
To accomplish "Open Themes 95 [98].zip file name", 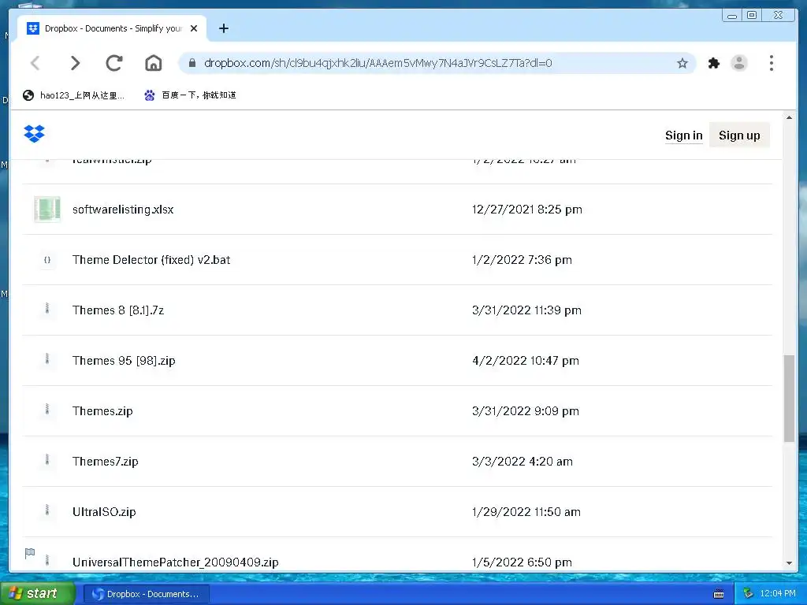I will pos(124,361).
